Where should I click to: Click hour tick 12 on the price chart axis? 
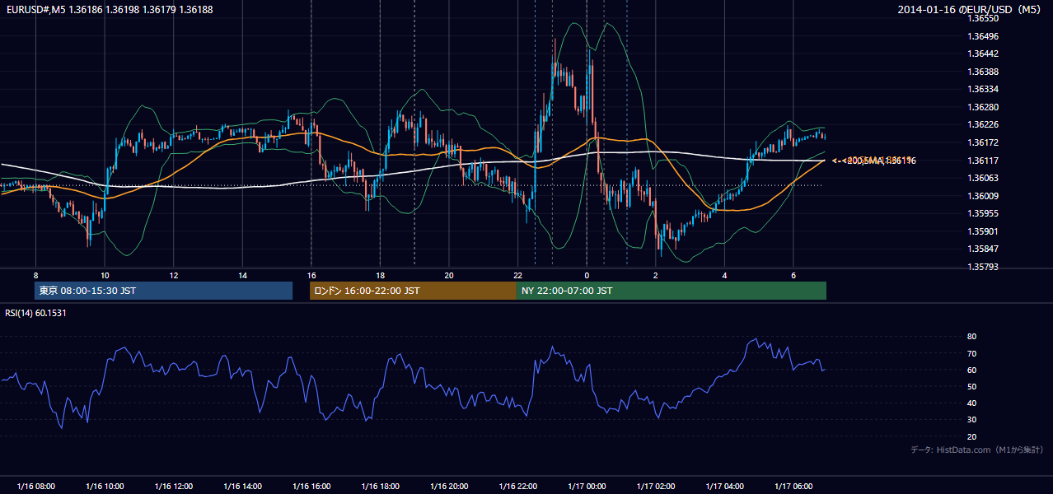(x=173, y=275)
